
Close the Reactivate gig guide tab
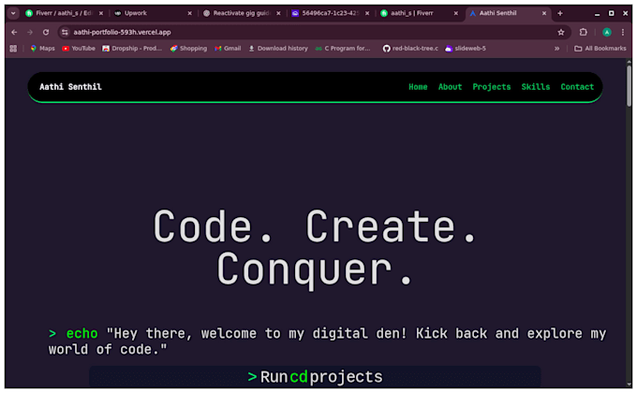pos(278,13)
